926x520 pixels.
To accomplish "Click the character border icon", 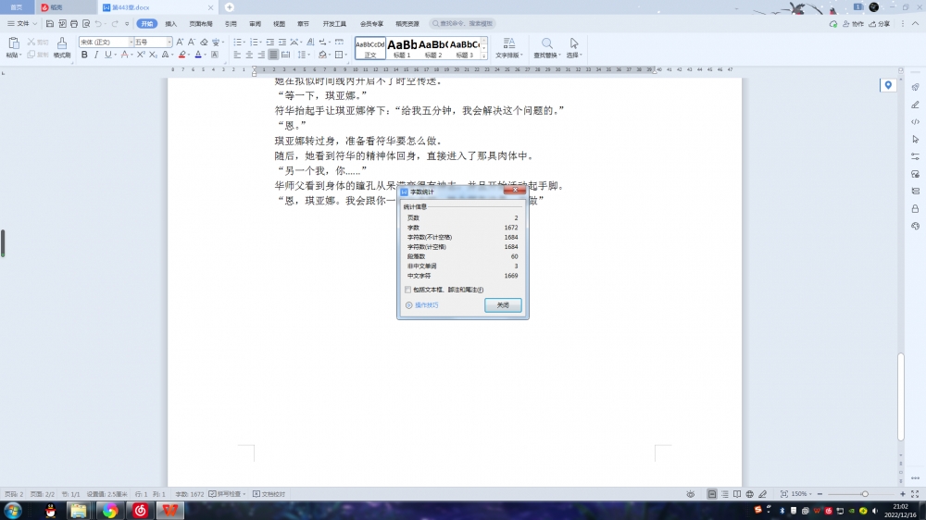I will 215,55.
